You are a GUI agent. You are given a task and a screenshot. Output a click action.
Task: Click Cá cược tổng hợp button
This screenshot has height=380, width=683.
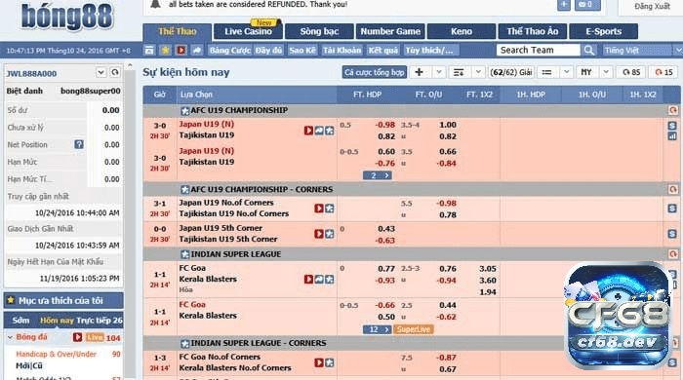(374, 72)
